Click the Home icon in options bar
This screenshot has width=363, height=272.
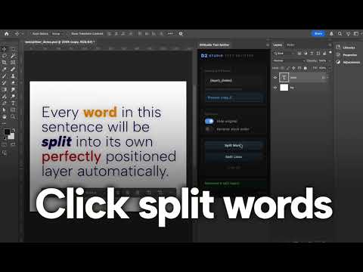point(7,33)
